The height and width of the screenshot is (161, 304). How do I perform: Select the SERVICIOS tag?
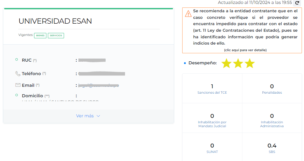coord(56,36)
